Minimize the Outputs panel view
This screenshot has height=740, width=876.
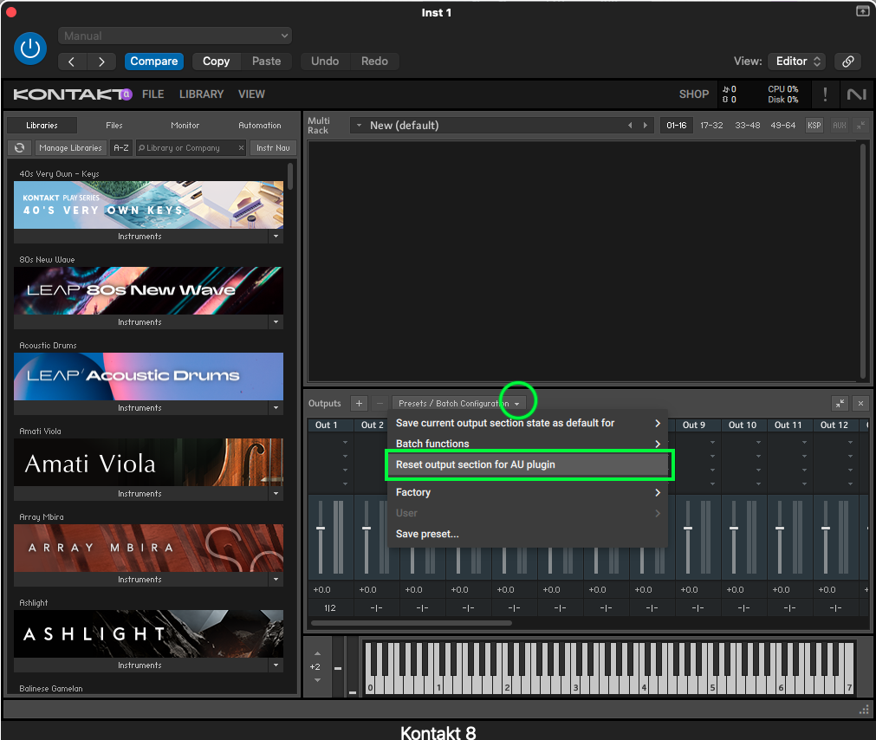tap(840, 403)
